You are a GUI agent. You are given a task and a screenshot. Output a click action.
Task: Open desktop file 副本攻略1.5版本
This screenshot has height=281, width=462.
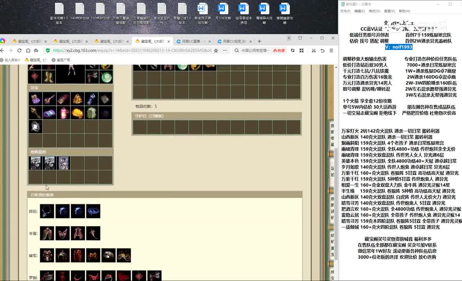[59, 14]
